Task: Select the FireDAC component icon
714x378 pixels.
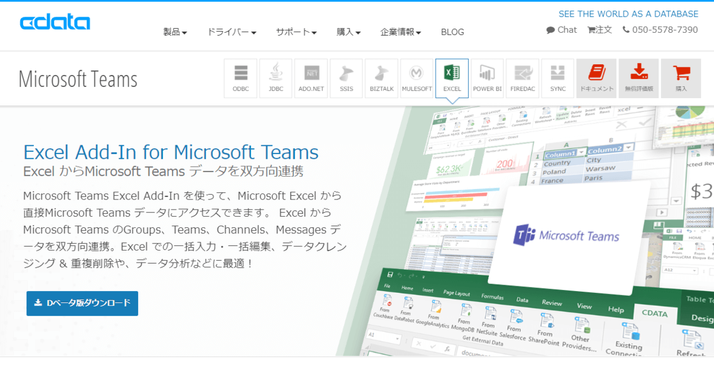Action: pos(522,79)
